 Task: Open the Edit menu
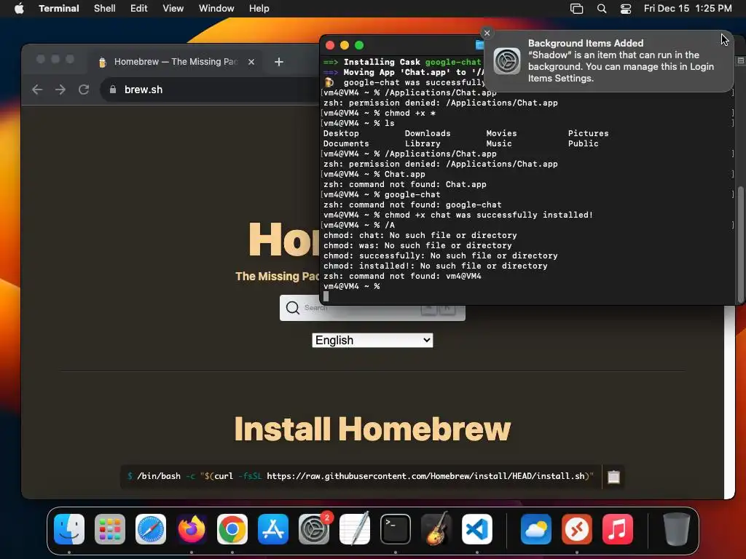point(139,9)
